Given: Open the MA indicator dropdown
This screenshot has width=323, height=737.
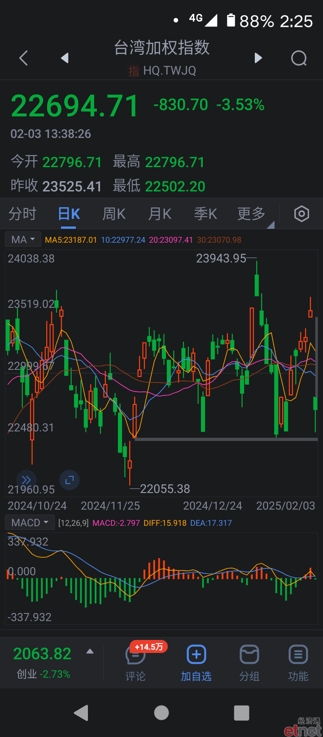Looking at the screenshot, I should tap(23, 240).
